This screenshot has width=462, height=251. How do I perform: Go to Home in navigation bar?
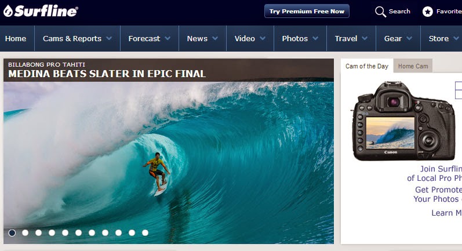(16, 39)
